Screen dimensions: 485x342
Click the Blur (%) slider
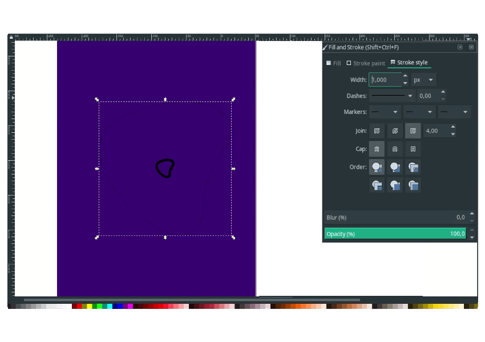point(395,218)
